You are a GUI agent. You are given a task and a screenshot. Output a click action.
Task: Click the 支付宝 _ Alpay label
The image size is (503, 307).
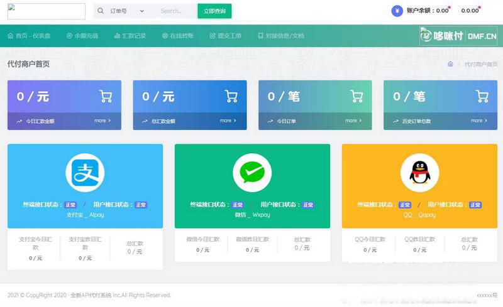pyautogui.click(x=85, y=215)
